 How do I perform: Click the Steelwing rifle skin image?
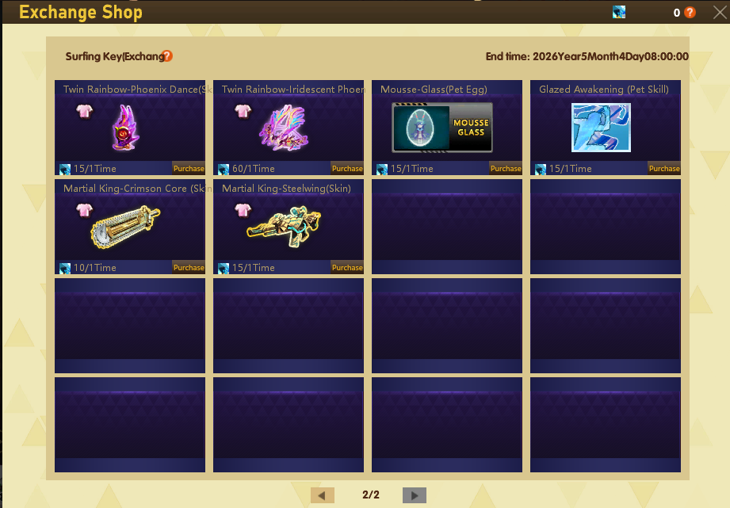[284, 227]
